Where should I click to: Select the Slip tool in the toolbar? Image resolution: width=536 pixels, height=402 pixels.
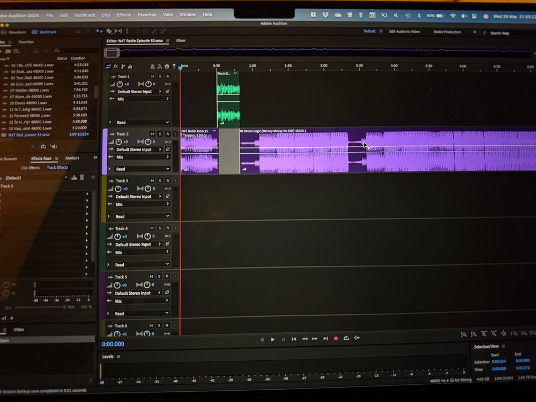click(x=118, y=31)
